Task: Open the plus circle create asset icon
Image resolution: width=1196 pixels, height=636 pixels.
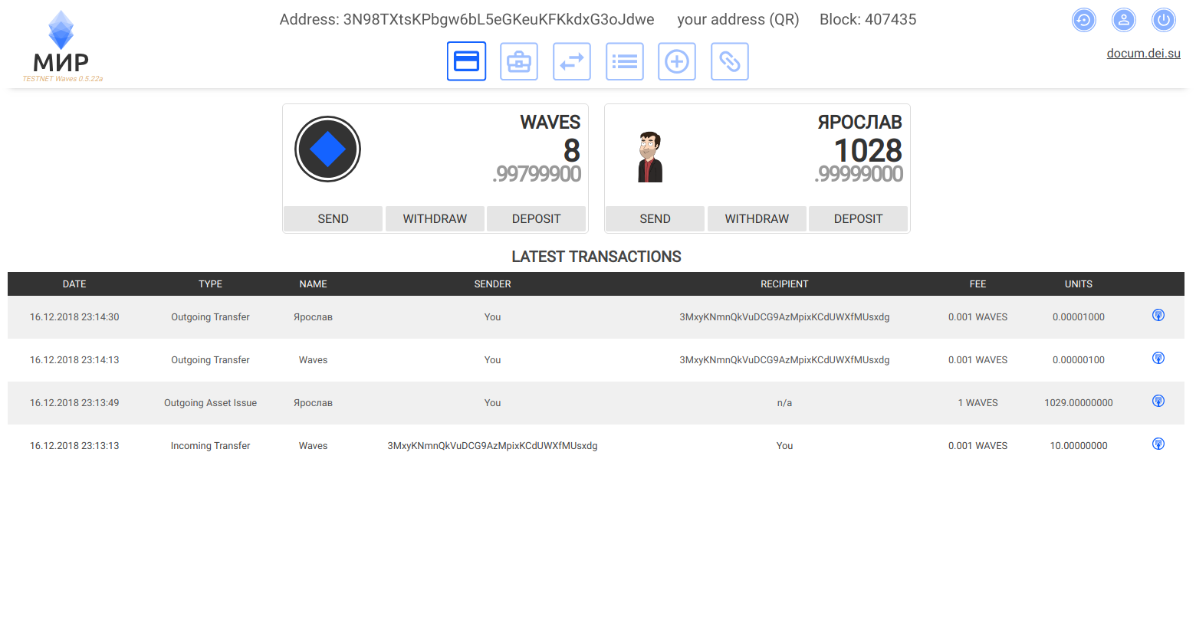Action: tap(677, 61)
